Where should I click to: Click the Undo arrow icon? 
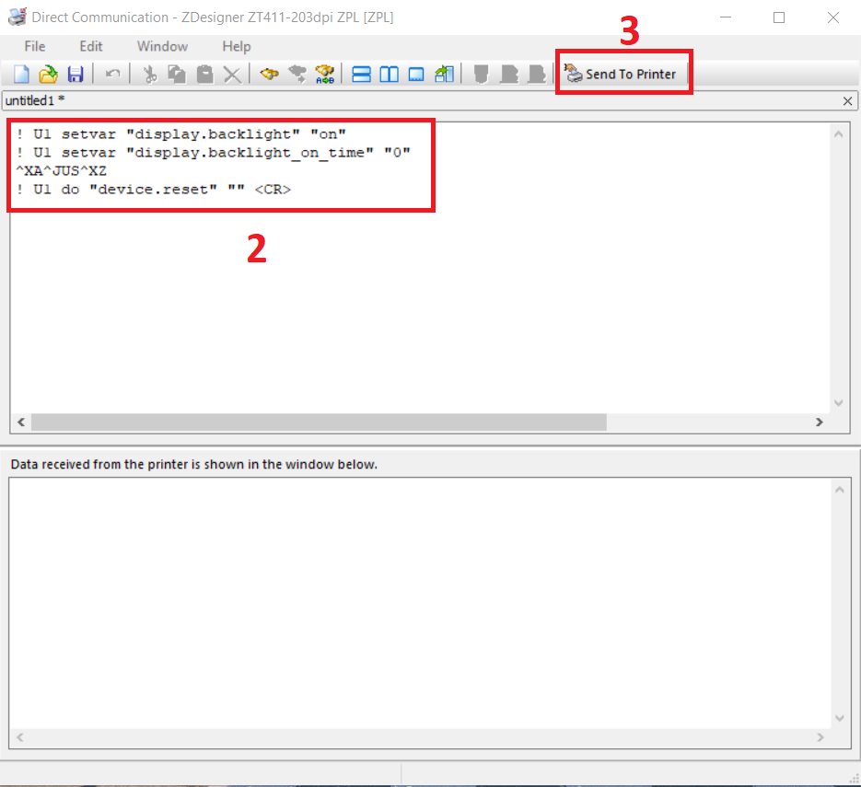[111, 75]
